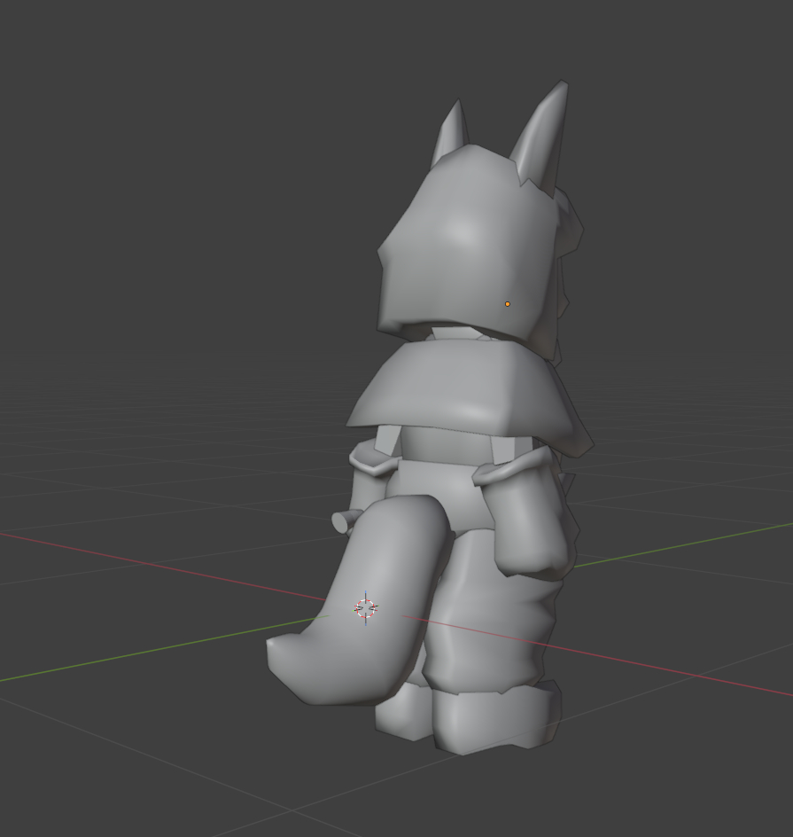Click the small cylinder hand on the left
Image resolution: width=793 pixels, height=837 pixels.
[340, 522]
